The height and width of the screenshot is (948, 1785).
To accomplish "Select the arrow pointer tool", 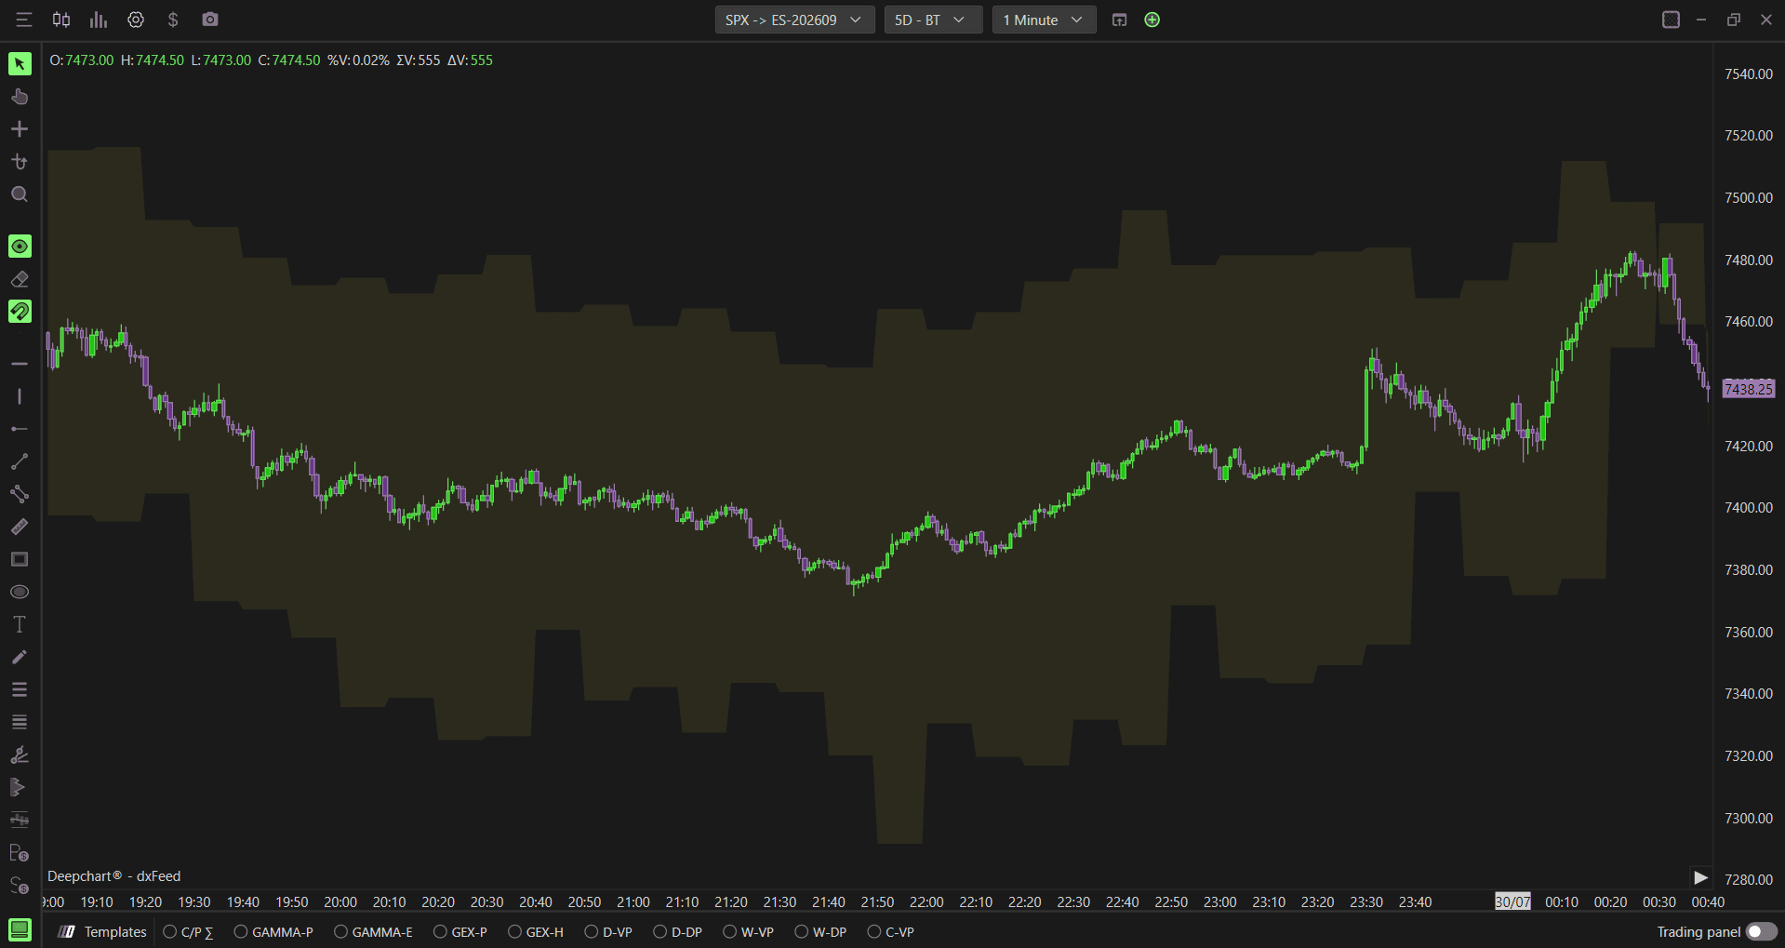I will pos(20,63).
